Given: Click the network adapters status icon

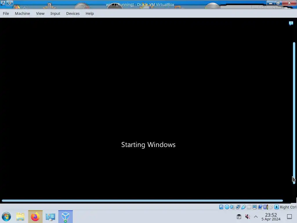Looking at the screenshot, I should [238, 207].
